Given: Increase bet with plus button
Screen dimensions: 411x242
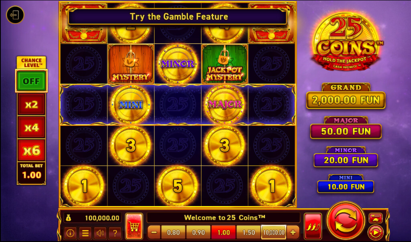Looking at the screenshot, I should (x=293, y=232).
